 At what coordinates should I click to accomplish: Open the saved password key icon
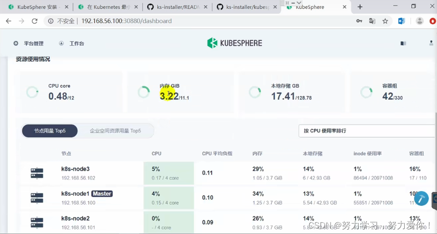[x=359, y=21]
